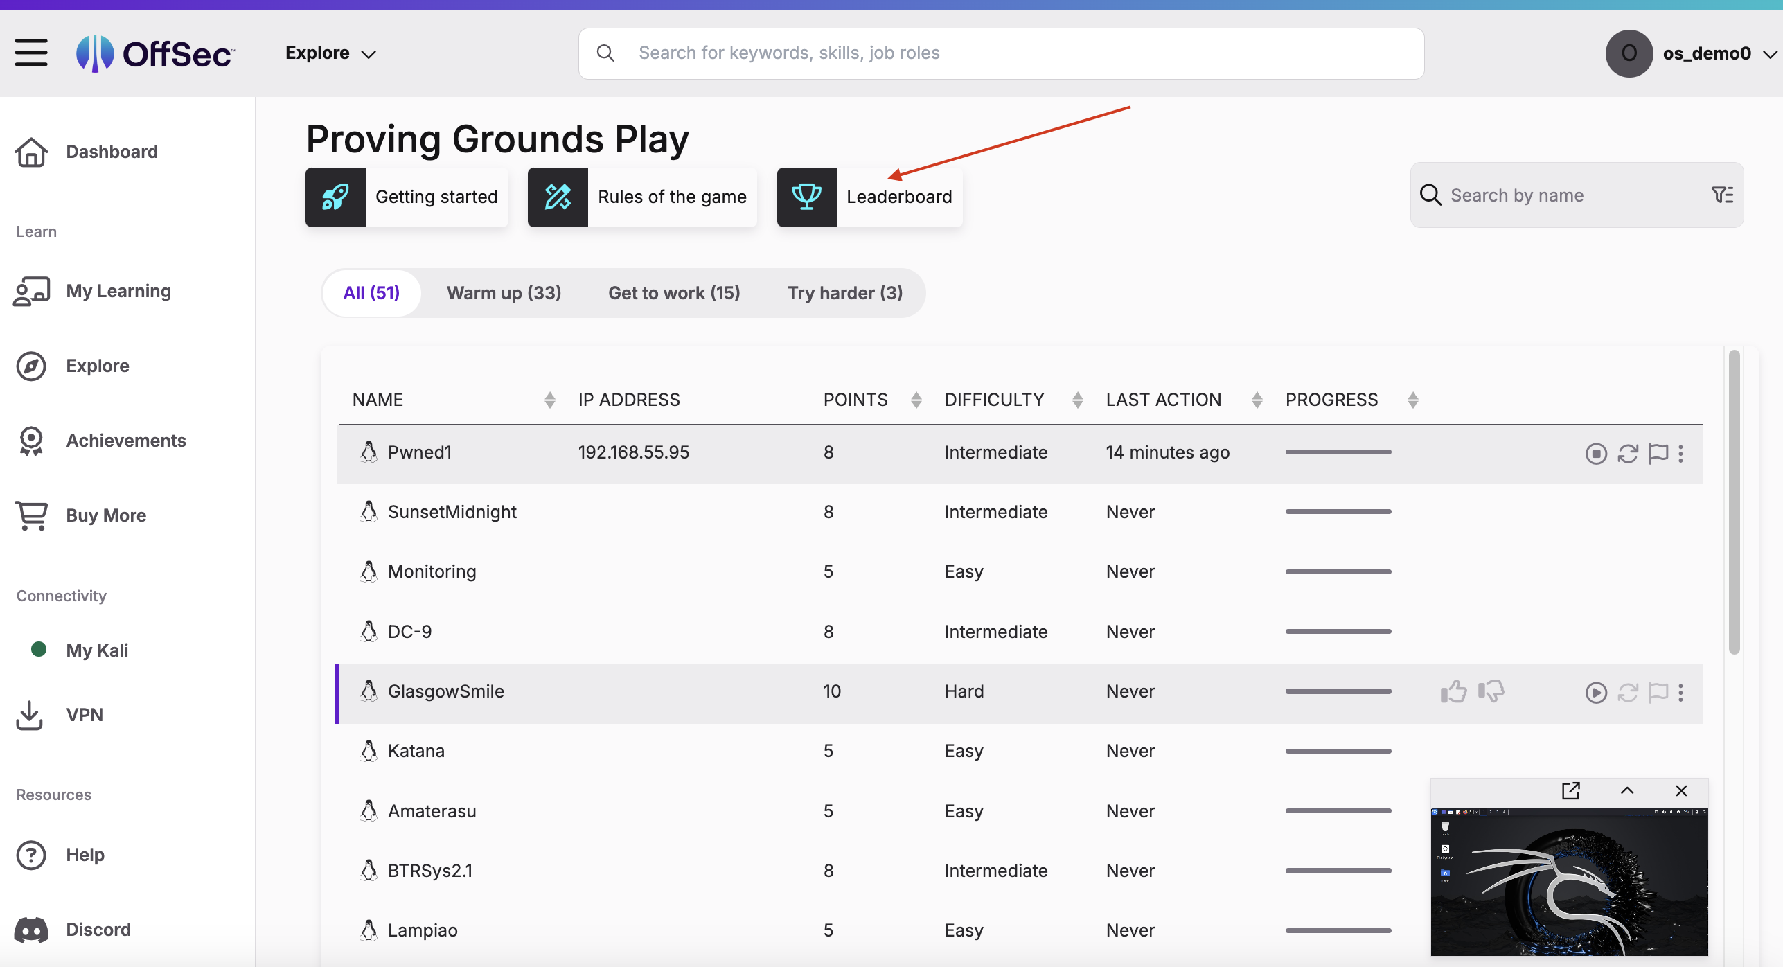The height and width of the screenshot is (967, 1783).
Task: Open the Kali desktop thumbnail
Action: click(x=1569, y=882)
